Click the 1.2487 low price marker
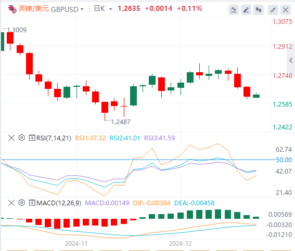Image resolution: width=295 pixels, height=251 pixels. pyautogui.click(x=121, y=122)
